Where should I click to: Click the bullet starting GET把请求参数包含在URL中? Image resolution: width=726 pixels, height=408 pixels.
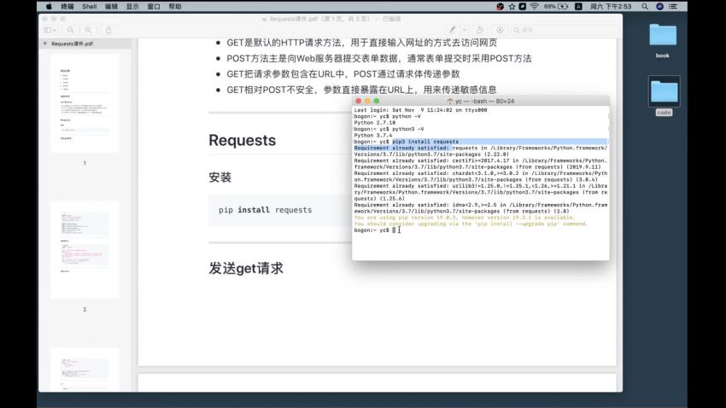[x=343, y=74]
